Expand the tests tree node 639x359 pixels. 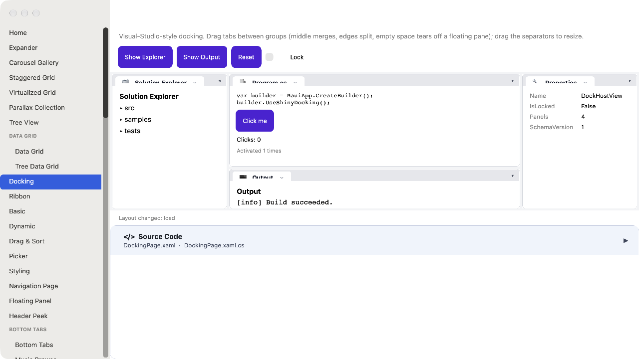pos(121,131)
